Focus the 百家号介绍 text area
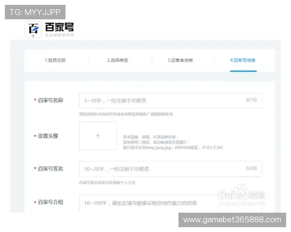 pyautogui.click(x=170, y=203)
